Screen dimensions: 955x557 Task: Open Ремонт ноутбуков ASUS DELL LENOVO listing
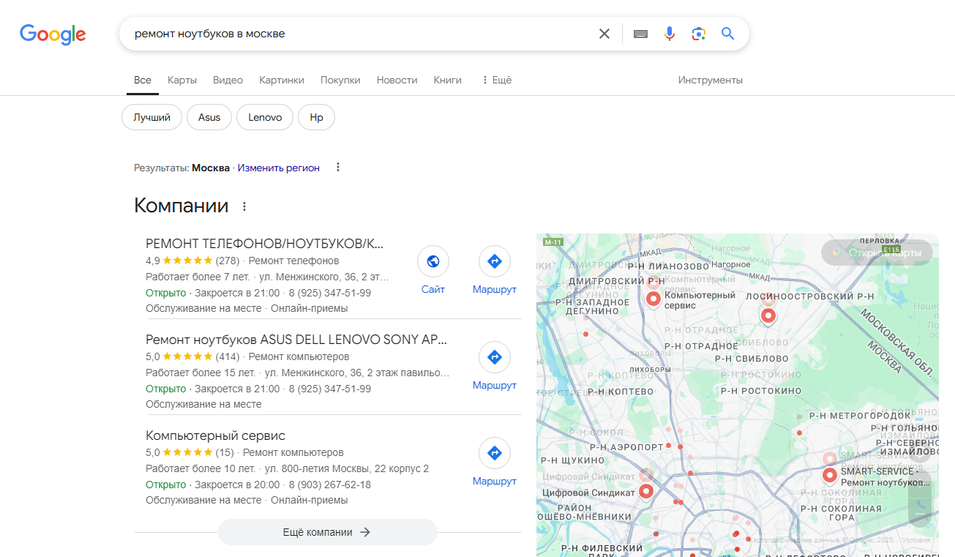pos(296,340)
